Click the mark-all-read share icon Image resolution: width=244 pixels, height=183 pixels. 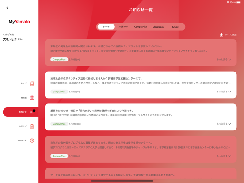click(x=221, y=35)
